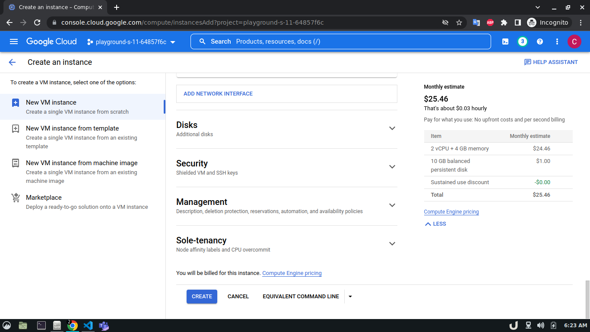Click the $24.46 value for vCPU and memory
590x332 pixels.
542,149
